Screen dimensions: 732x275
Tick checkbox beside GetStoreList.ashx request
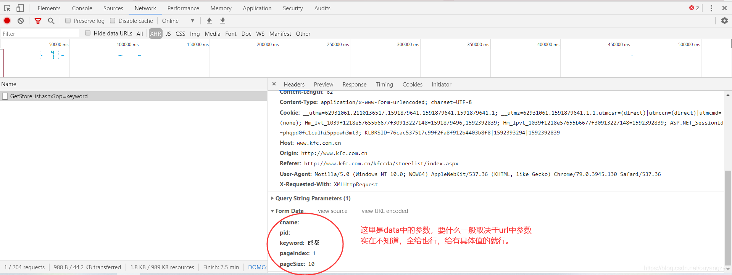coord(5,96)
